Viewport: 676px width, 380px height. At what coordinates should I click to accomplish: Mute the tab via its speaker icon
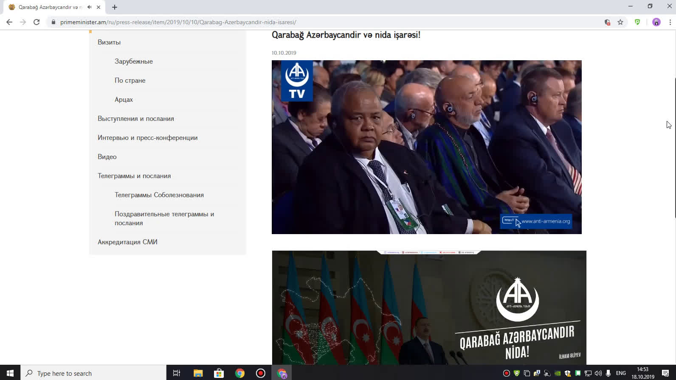point(89,7)
